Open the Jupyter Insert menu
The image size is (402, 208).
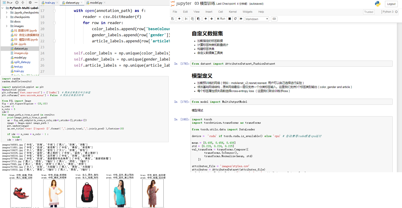pyautogui.click(x=209, y=12)
